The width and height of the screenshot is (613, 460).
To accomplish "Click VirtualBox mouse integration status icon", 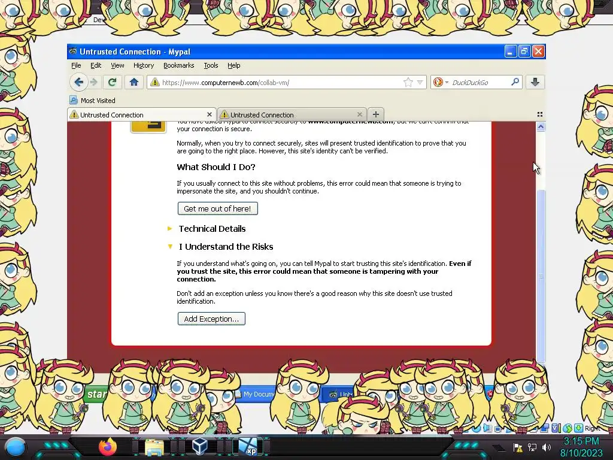I will (x=568, y=428).
